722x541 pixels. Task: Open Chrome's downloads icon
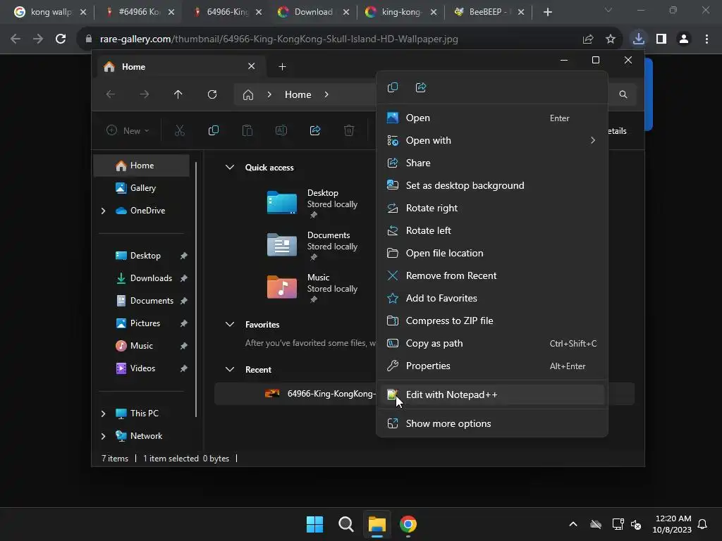tap(638, 39)
